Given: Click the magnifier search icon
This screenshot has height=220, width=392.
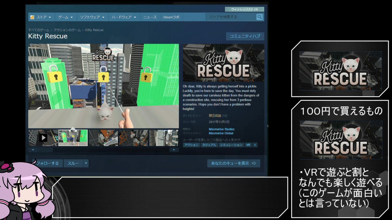Looking at the screenshot, I should point(260,17).
